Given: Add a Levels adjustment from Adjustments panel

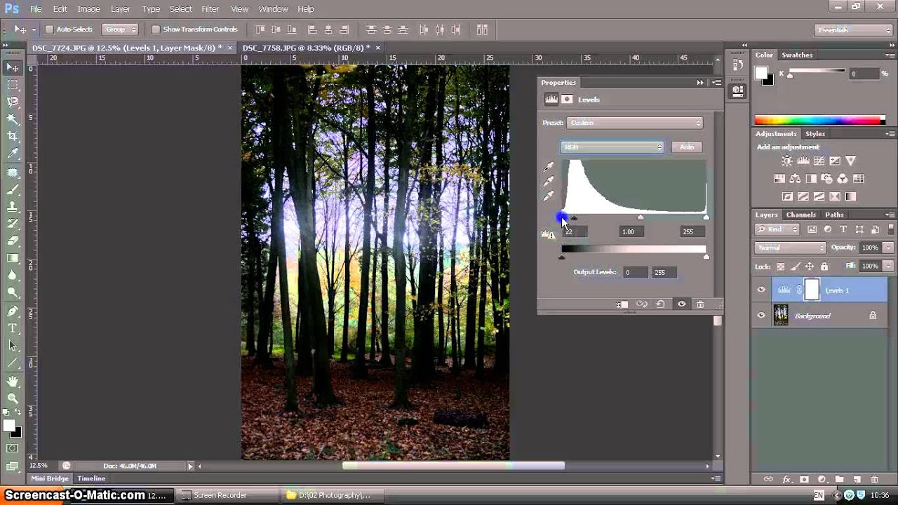Looking at the screenshot, I should tap(803, 161).
